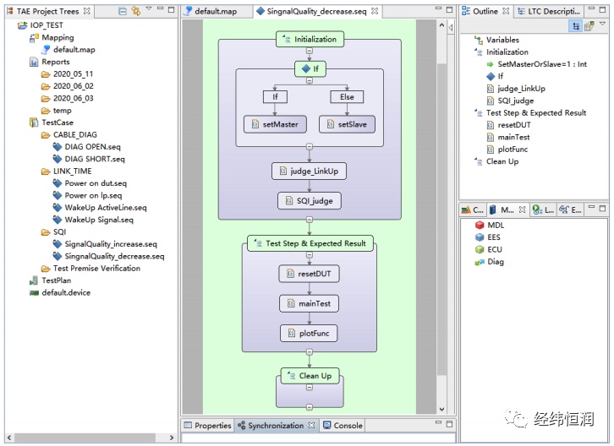The width and height of the screenshot is (614, 446).
Task: Open the TestPlan node
Action: [51, 280]
